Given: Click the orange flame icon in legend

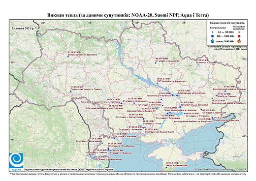Looking at the screenshot, I should pos(239,41).
